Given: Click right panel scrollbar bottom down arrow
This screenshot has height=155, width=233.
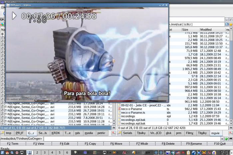Looking at the screenshot, I should point(231,124).
